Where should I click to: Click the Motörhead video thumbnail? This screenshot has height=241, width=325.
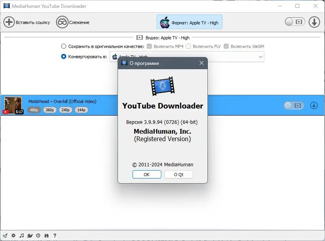[13, 105]
